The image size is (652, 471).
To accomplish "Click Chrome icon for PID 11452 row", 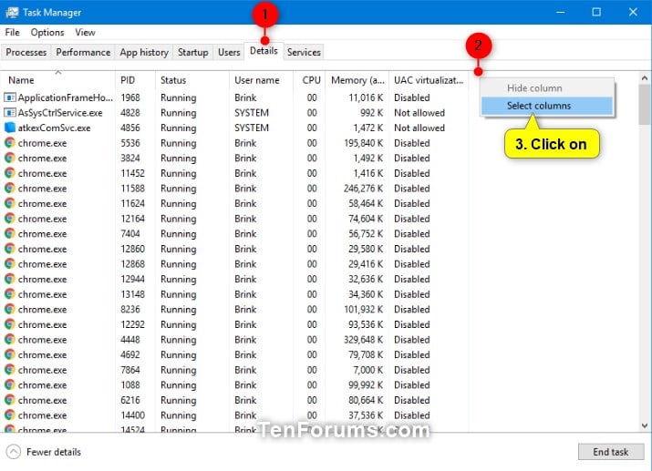I will pos(9,173).
